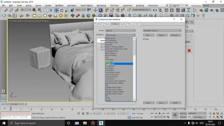224x126 pixels.
Task: Click Play Animation button
Action: pyautogui.click(x=160, y=113)
